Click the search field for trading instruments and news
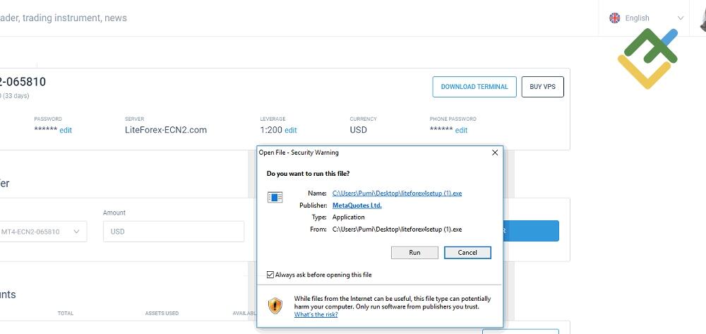The image size is (706, 334). point(64,18)
